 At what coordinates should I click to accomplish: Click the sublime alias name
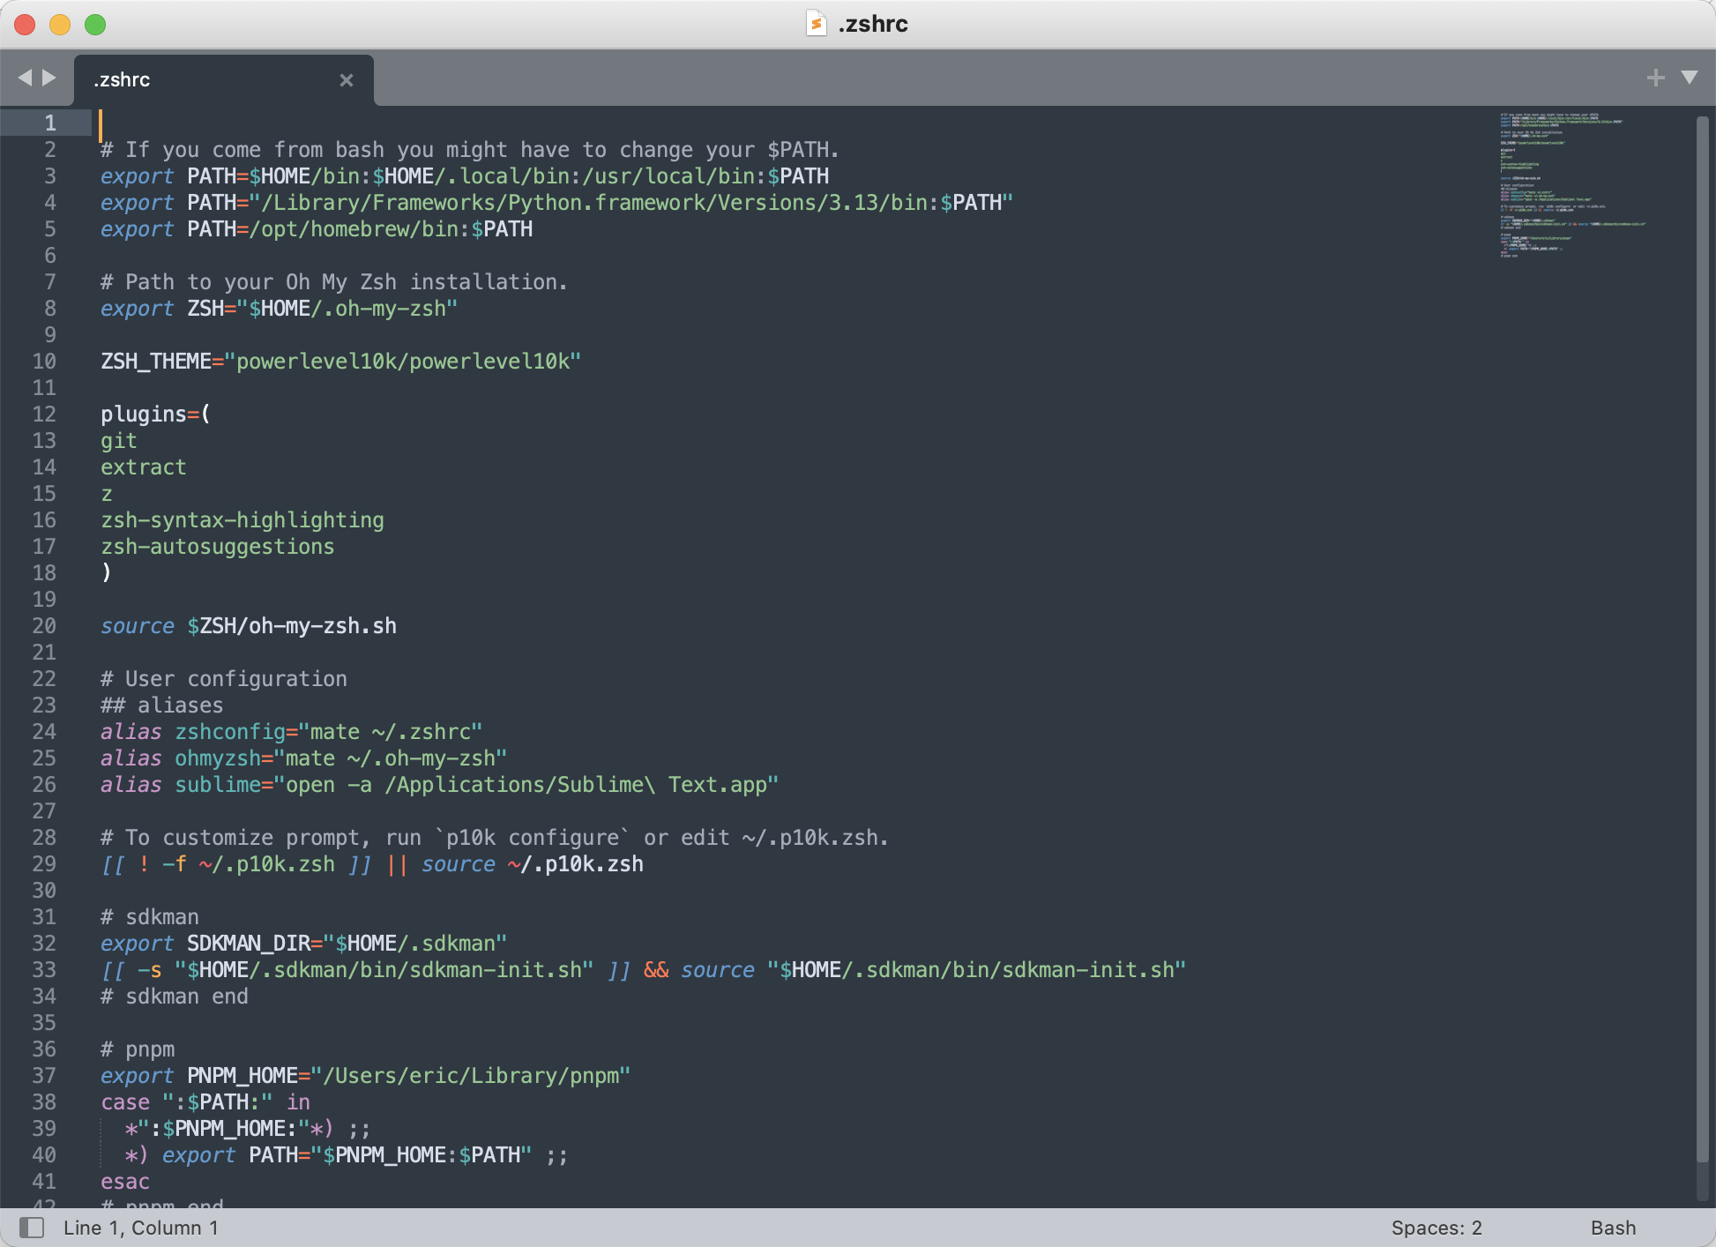(218, 785)
